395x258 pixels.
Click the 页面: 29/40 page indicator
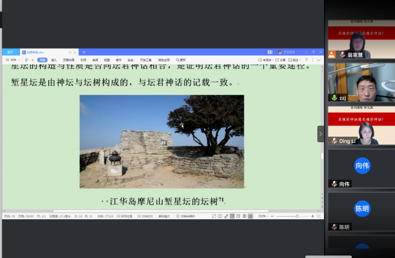pyautogui.click(x=26, y=216)
